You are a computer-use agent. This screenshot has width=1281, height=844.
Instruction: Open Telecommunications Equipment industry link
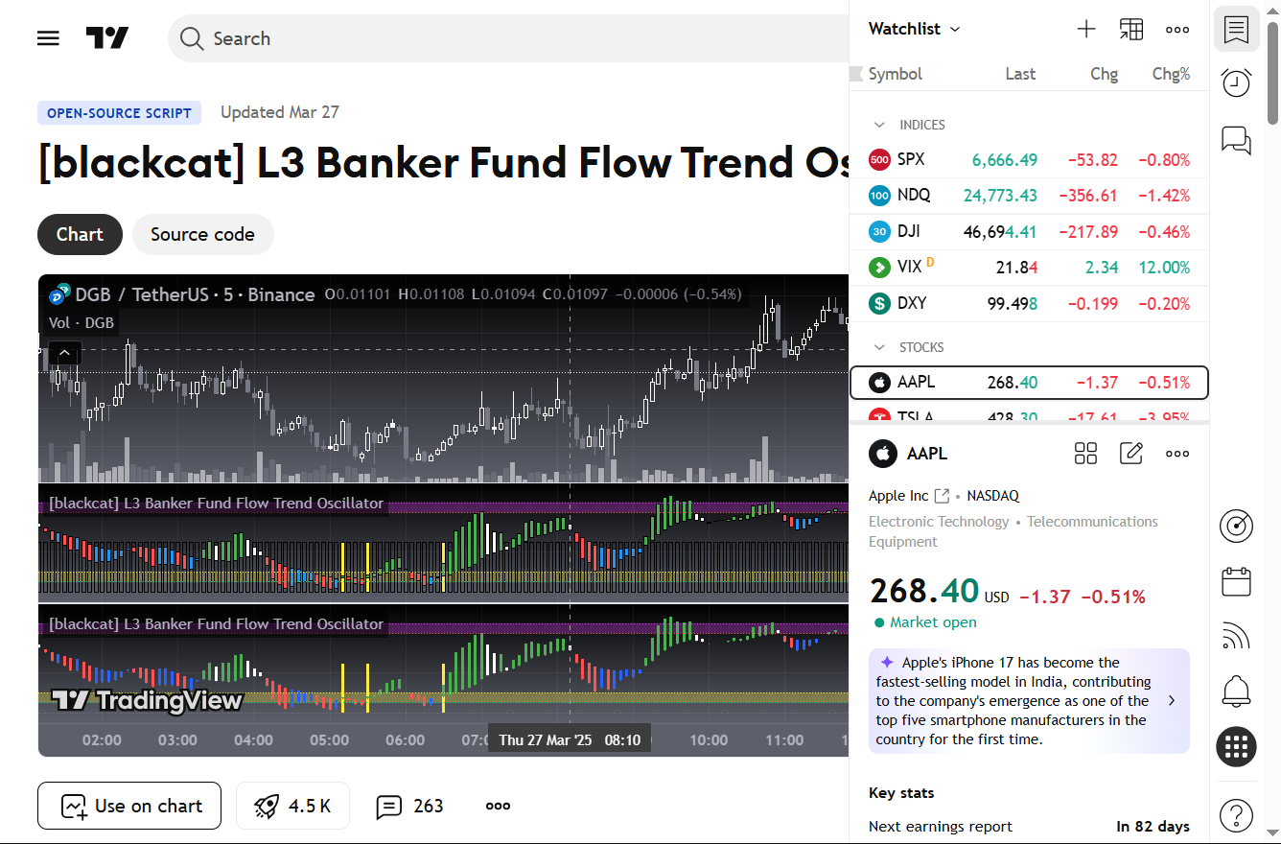click(x=1013, y=531)
